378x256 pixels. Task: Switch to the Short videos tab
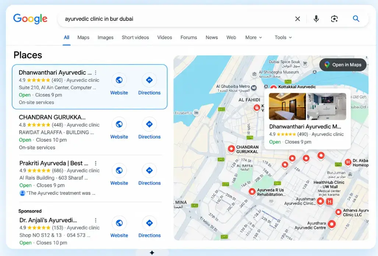pyautogui.click(x=135, y=37)
